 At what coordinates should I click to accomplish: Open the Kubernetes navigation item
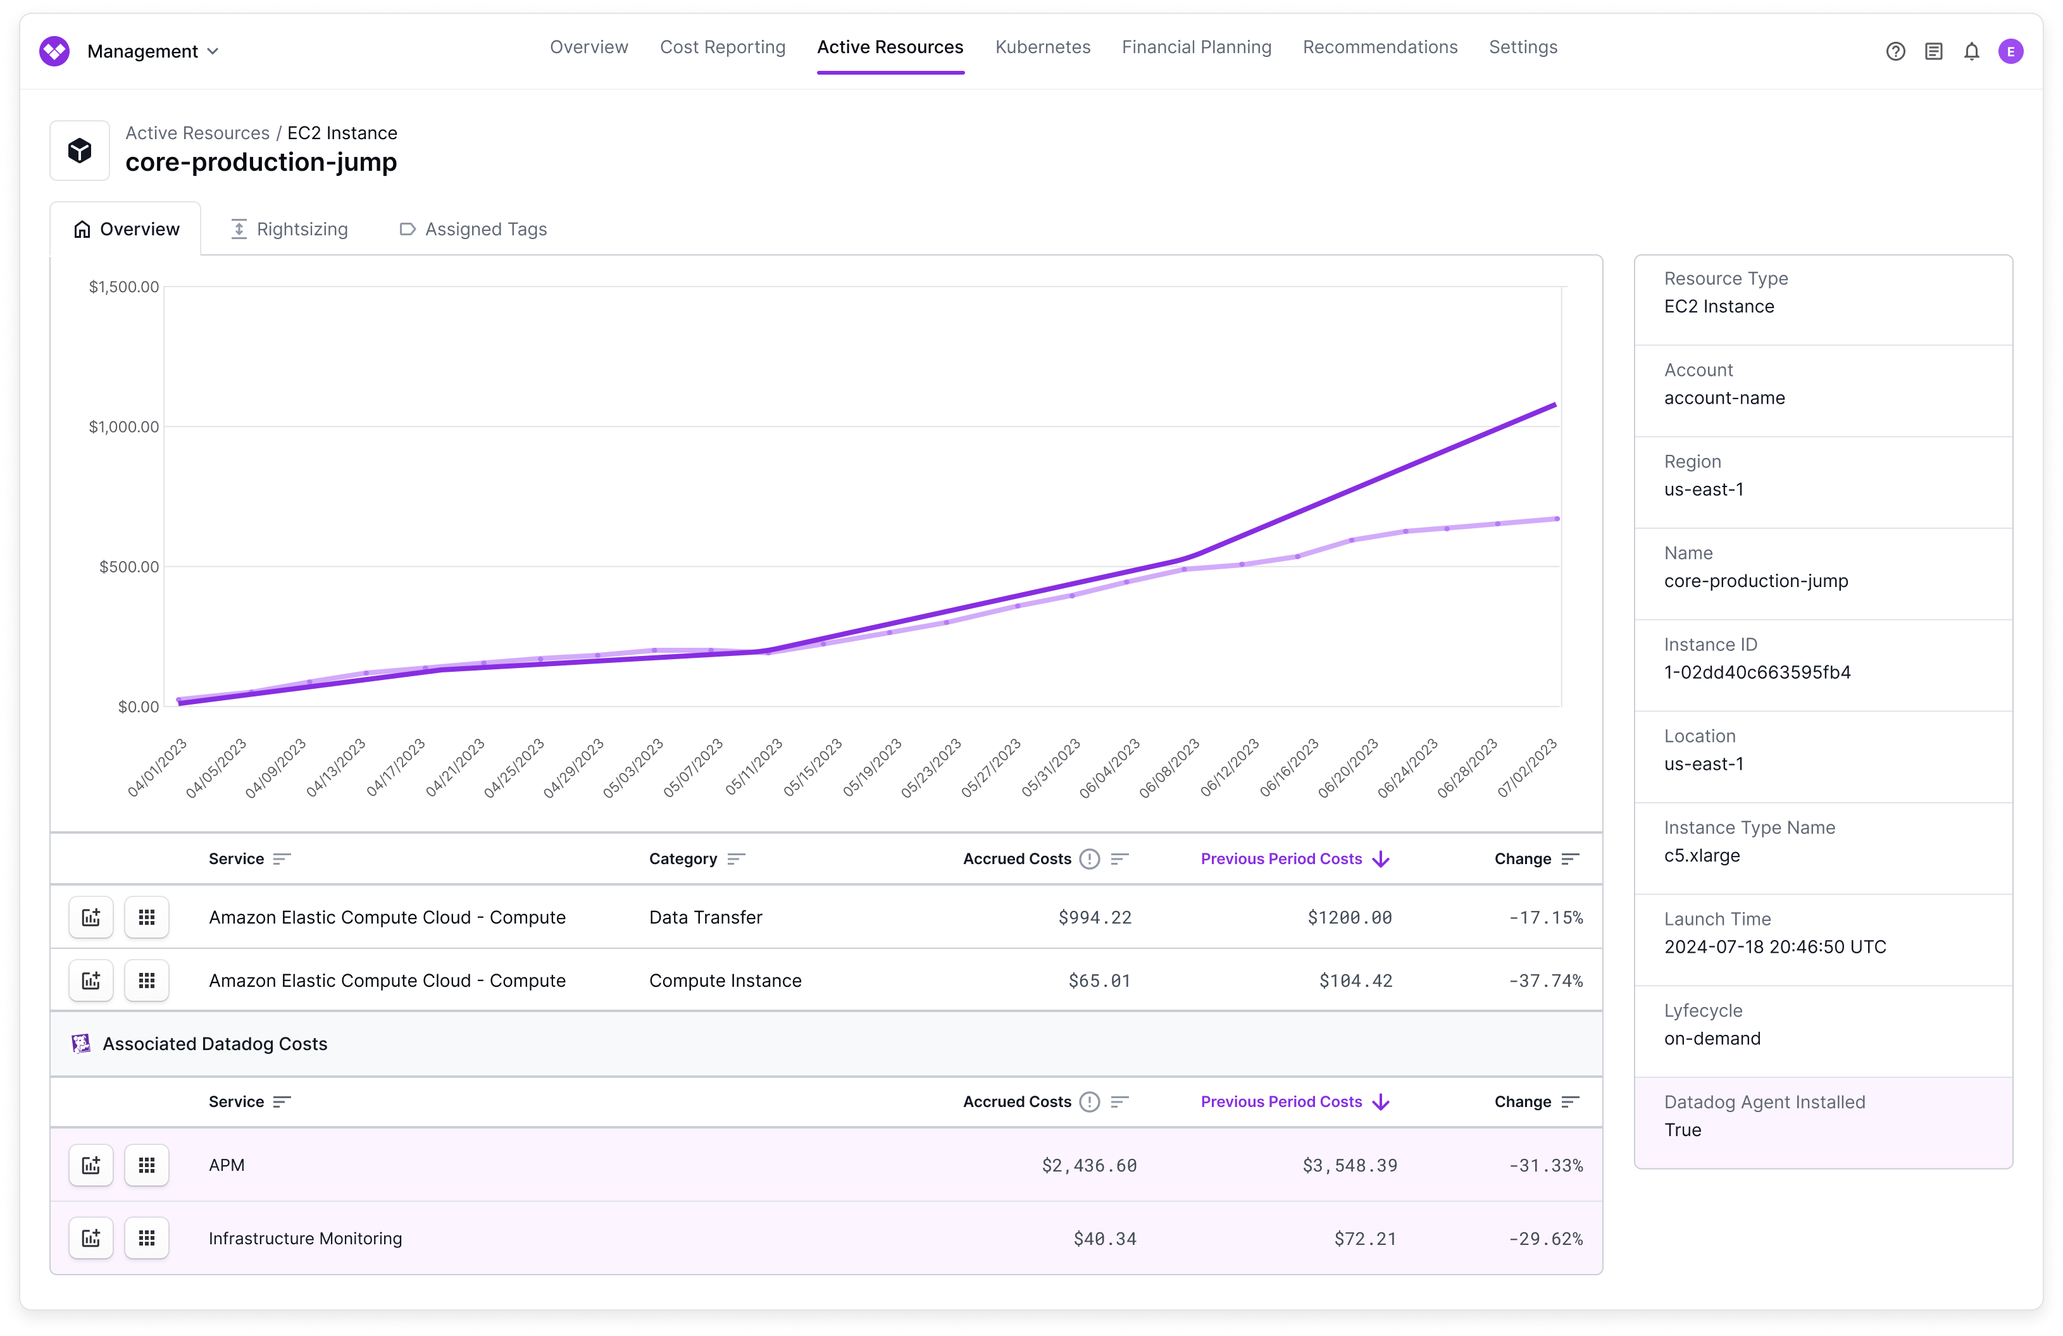(x=1043, y=47)
